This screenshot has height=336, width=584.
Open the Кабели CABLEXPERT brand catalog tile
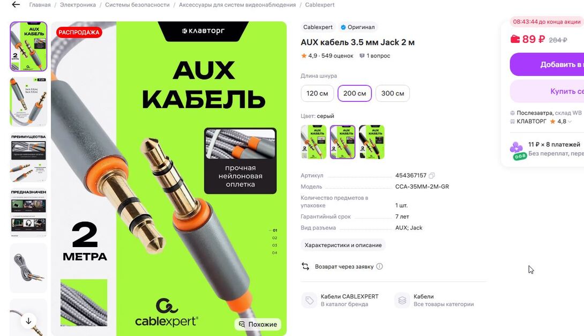coord(340,300)
